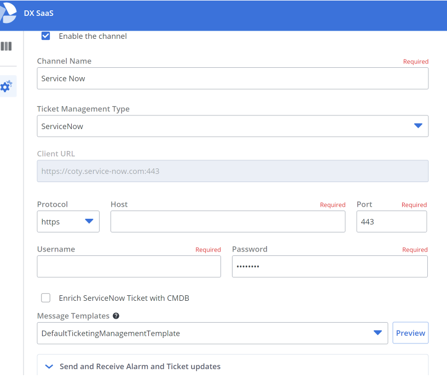Click the Port field showing 443

391,221
